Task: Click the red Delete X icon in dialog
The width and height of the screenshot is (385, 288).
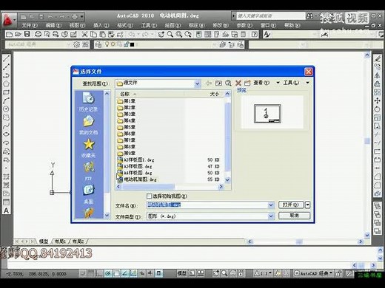Action: pos(238,83)
